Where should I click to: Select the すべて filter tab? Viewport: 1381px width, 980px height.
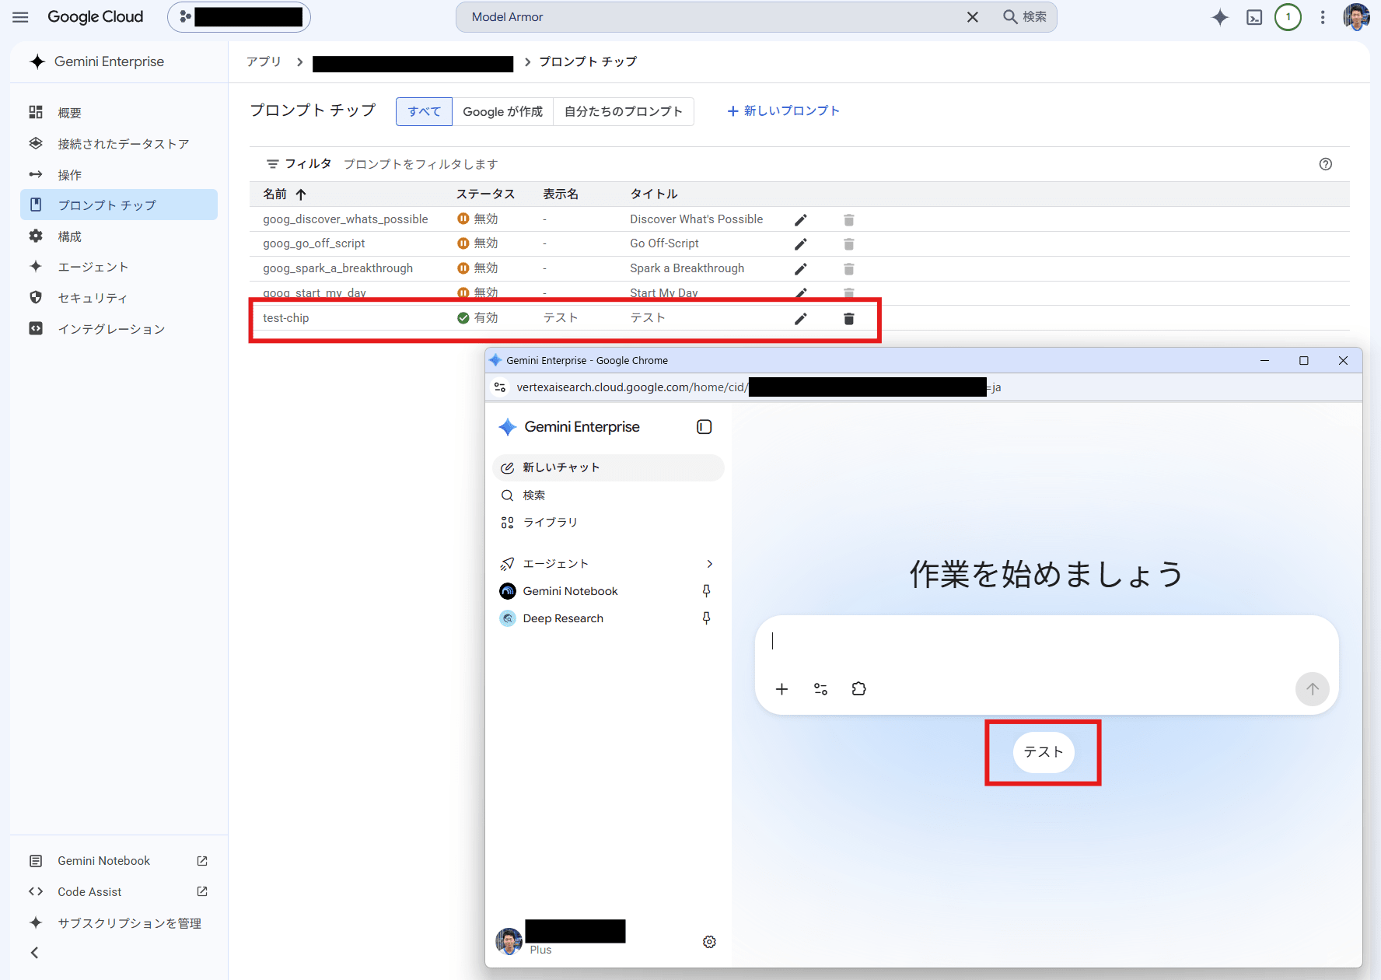[424, 111]
